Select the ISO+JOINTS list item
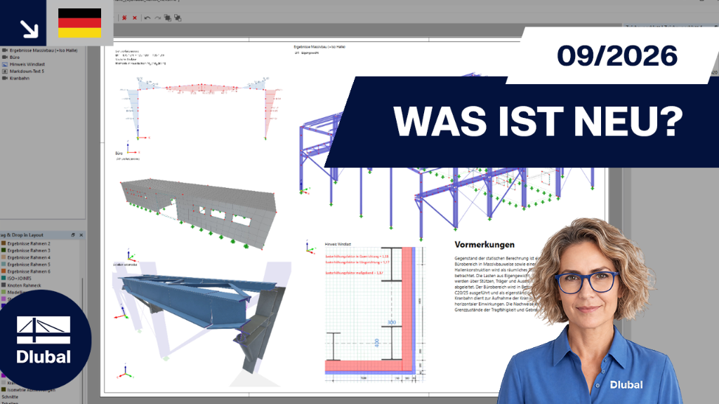Screen dimensions: 719x404 pyautogui.click(x=19, y=278)
